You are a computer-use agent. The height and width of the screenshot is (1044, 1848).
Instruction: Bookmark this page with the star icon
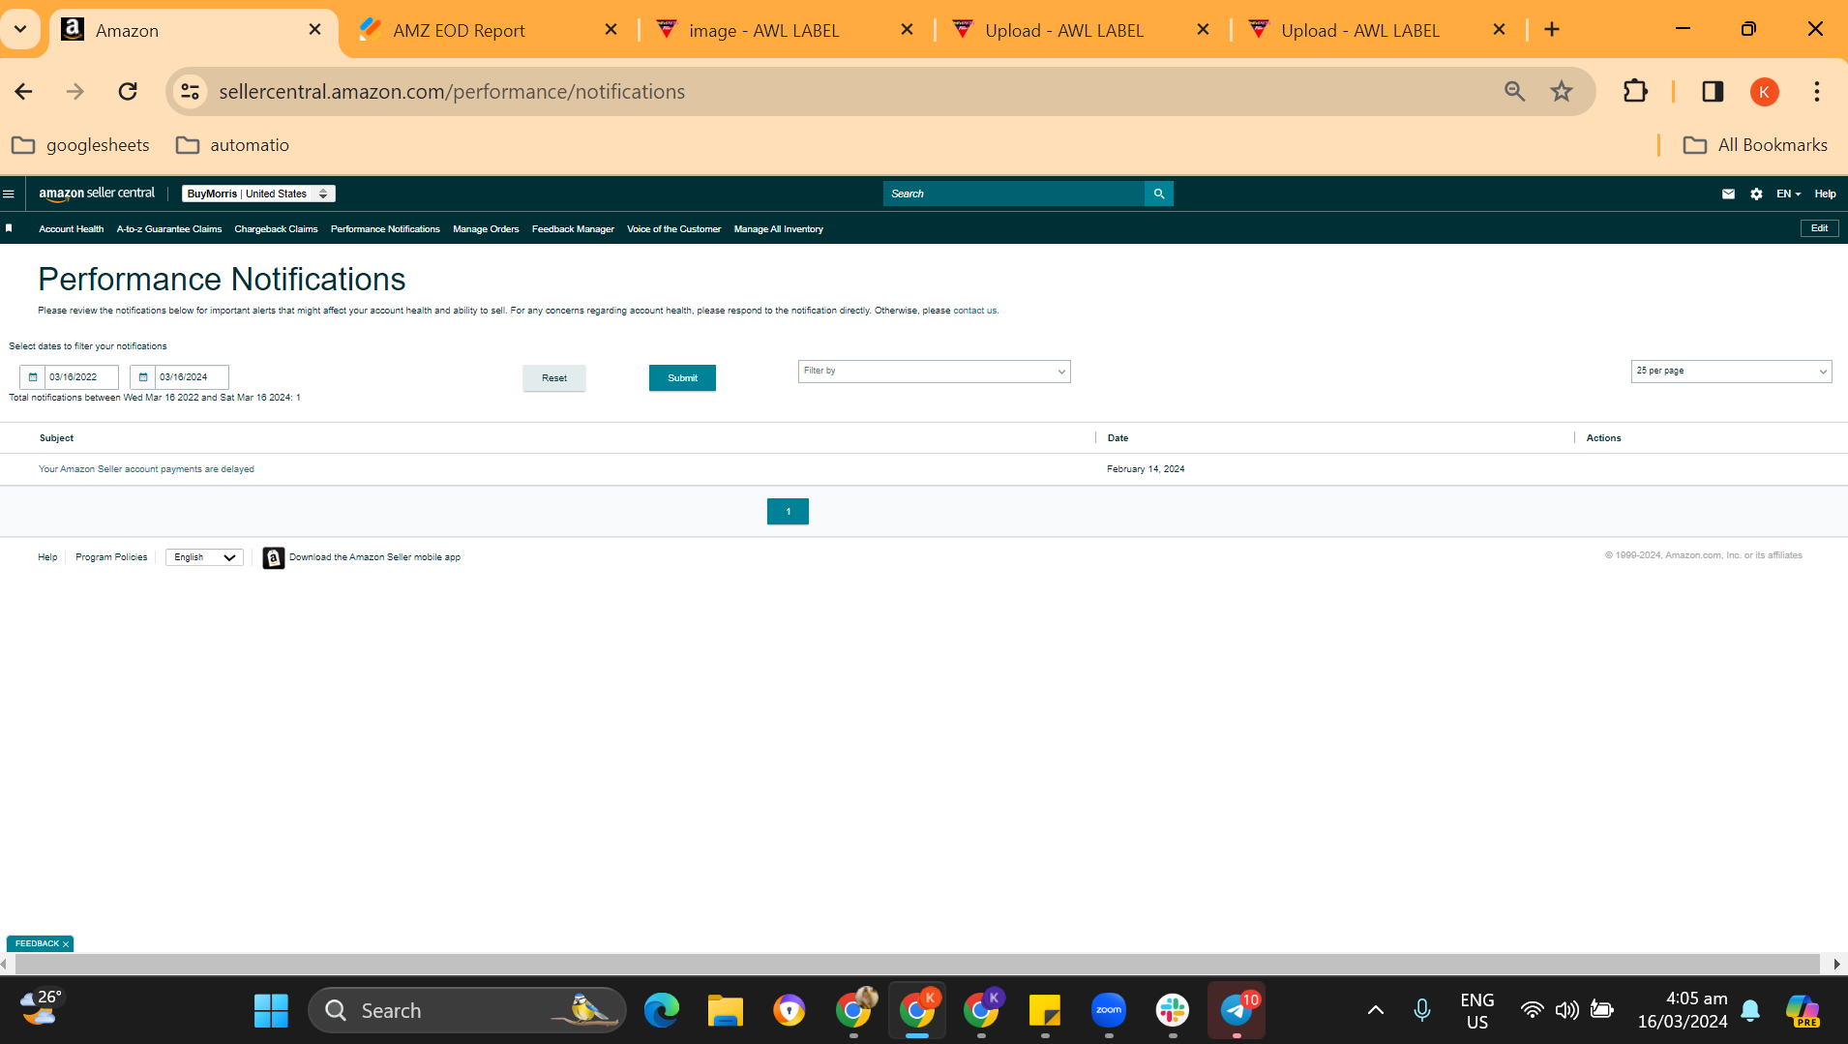click(x=1562, y=92)
